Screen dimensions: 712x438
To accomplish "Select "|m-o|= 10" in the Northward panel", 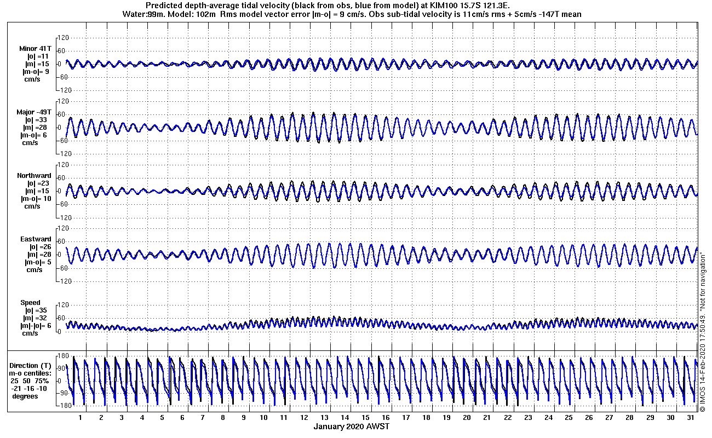I will 35,199.
